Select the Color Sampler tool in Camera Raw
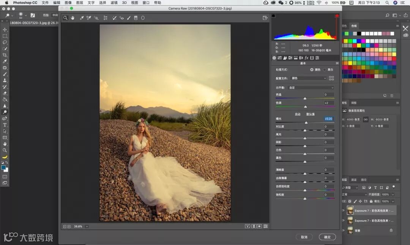This screenshot has width=410, height=245. coord(89,18)
